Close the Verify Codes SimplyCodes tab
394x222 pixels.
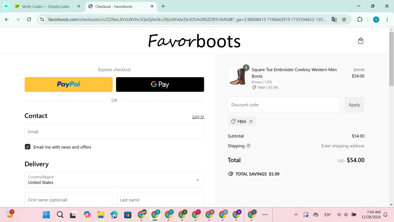(79, 6)
